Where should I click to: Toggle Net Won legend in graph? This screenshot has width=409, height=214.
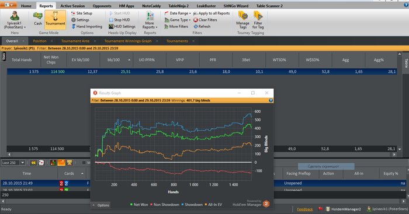[x=139, y=205]
